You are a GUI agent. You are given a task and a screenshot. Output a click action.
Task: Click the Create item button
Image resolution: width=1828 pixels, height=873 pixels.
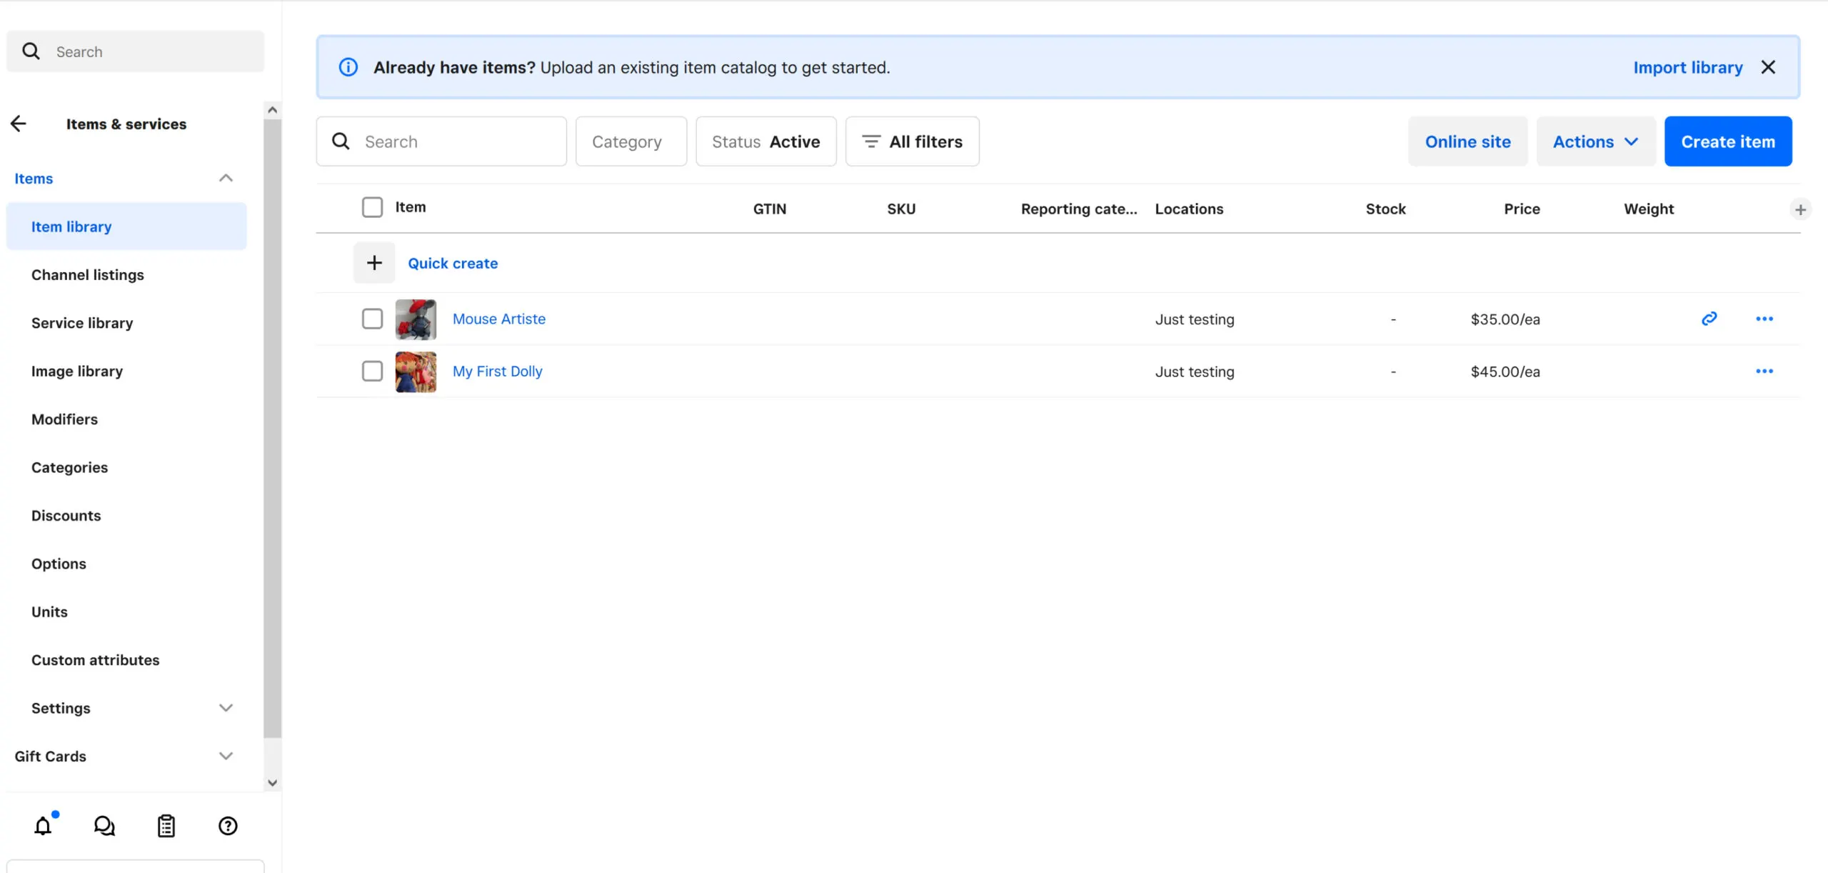(x=1727, y=141)
